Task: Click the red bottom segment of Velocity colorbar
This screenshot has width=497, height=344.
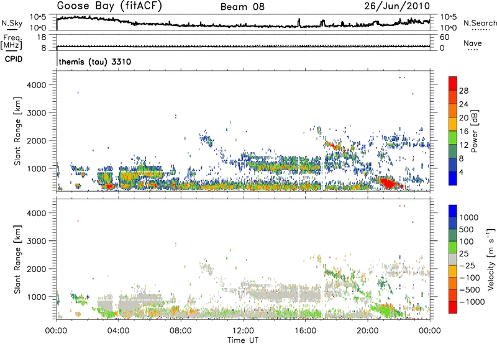Action: coord(453,307)
